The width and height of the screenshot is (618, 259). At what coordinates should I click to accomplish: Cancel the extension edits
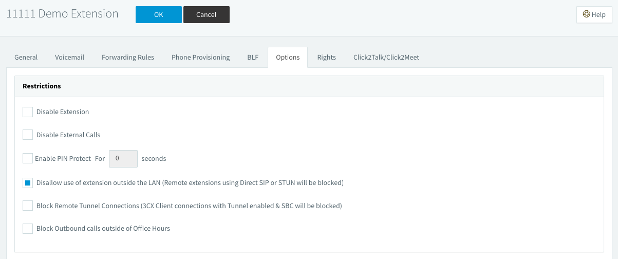click(x=206, y=14)
